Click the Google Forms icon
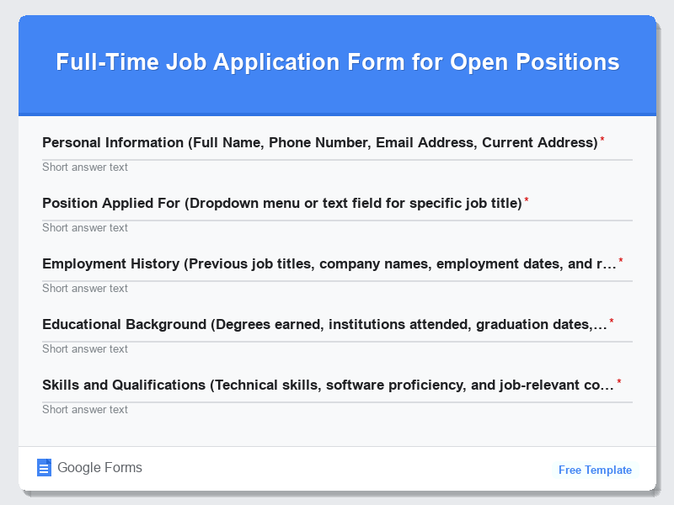Image resolution: width=674 pixels, height=505 pixels. [x=45, y=467]
